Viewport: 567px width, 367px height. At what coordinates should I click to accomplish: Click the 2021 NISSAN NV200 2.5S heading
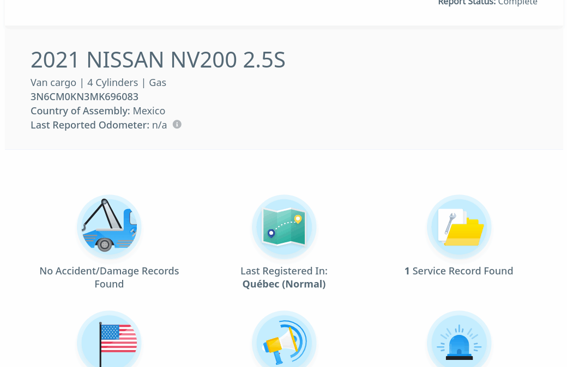158,60
